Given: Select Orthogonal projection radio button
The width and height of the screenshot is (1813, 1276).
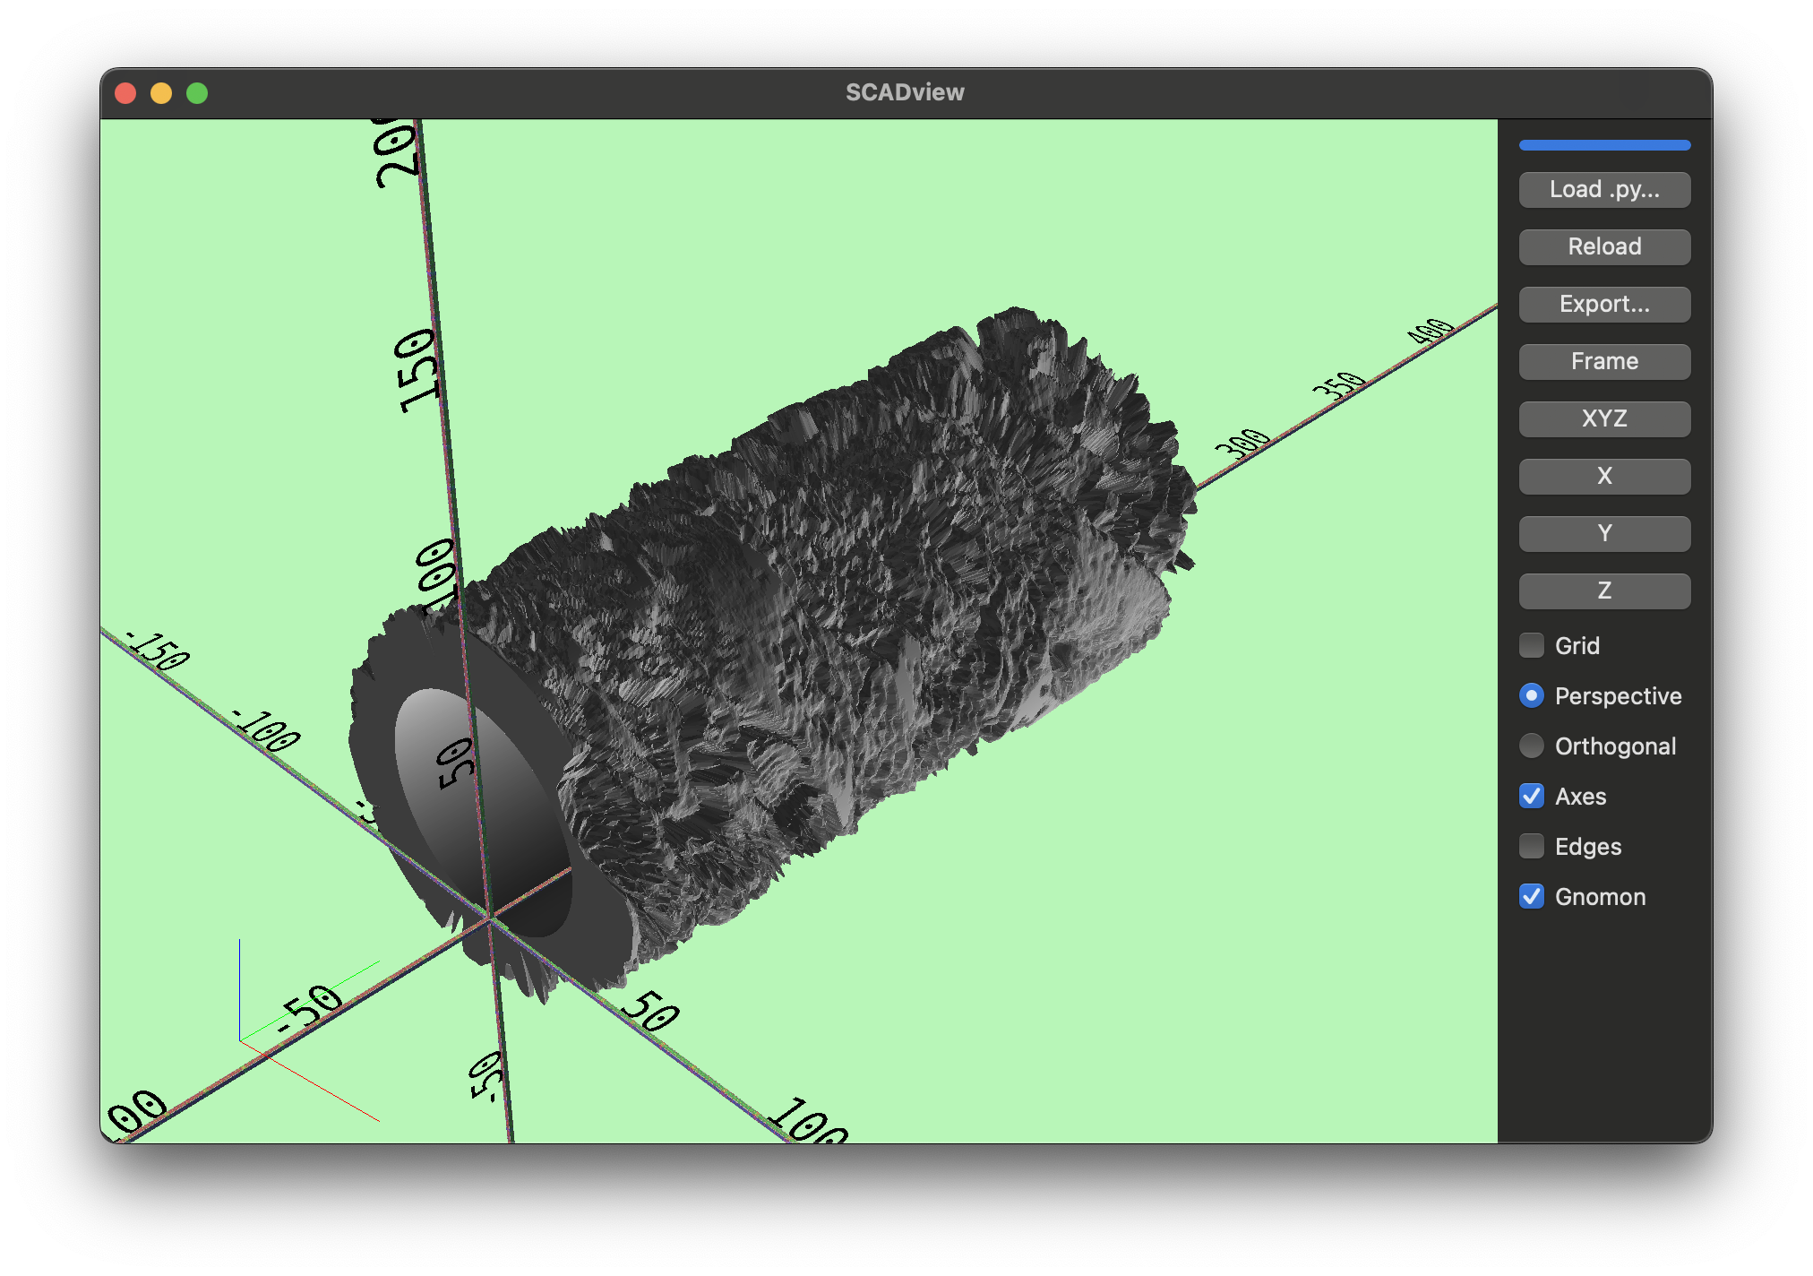Looking at the screenshot, I should click(x=1532, y=746).
